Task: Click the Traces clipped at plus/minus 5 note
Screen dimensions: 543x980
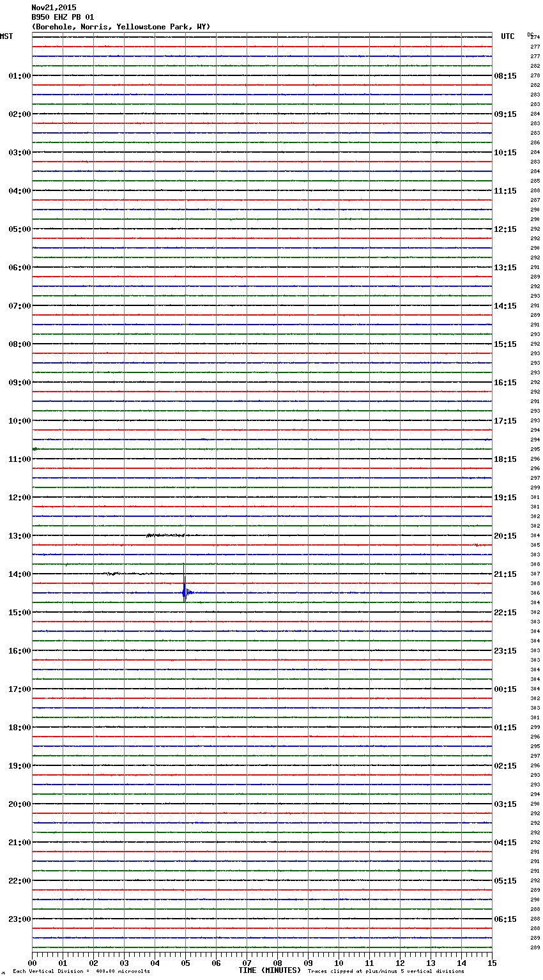Action: tap(386, 972)
